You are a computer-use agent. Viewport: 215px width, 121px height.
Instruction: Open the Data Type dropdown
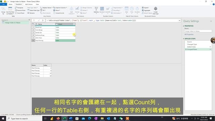point(32,8)
